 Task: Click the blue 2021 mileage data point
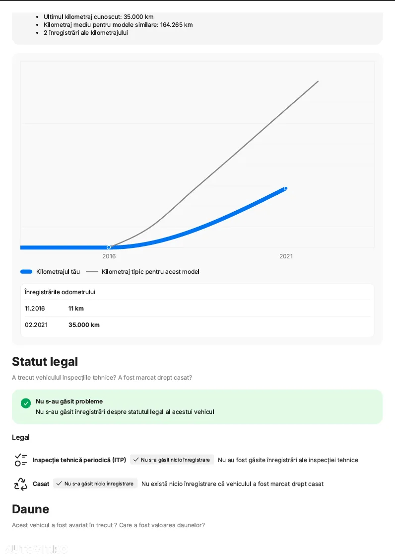pos(286,188)
